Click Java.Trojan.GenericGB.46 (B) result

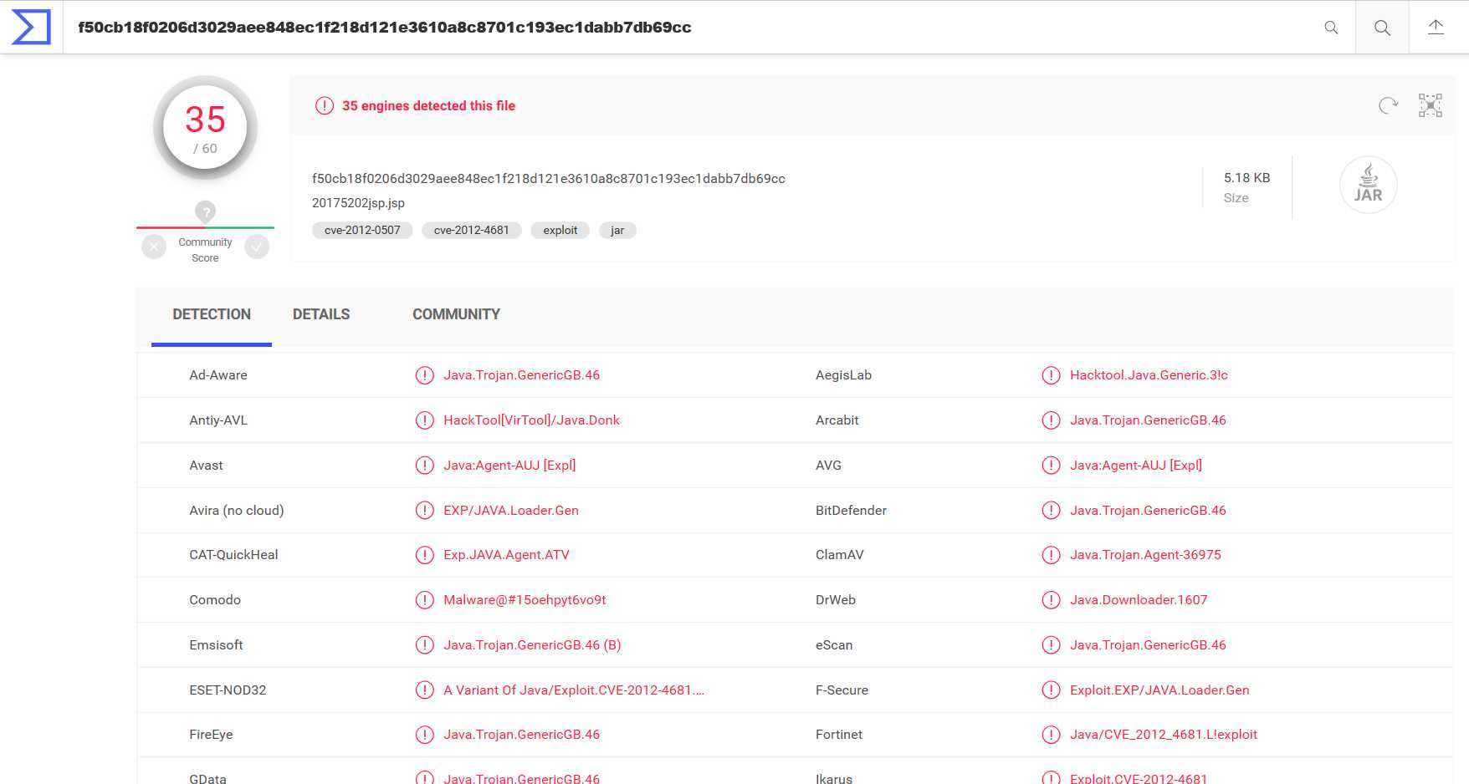[532, 645]
